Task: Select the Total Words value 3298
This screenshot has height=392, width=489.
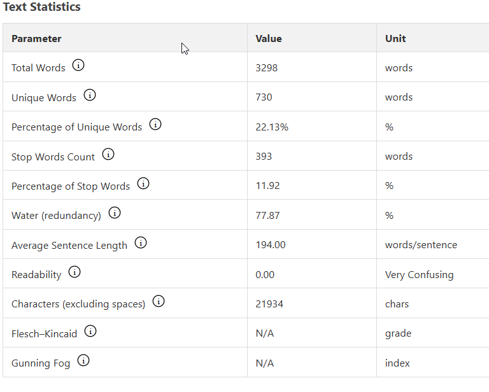Action: [266, 67]
